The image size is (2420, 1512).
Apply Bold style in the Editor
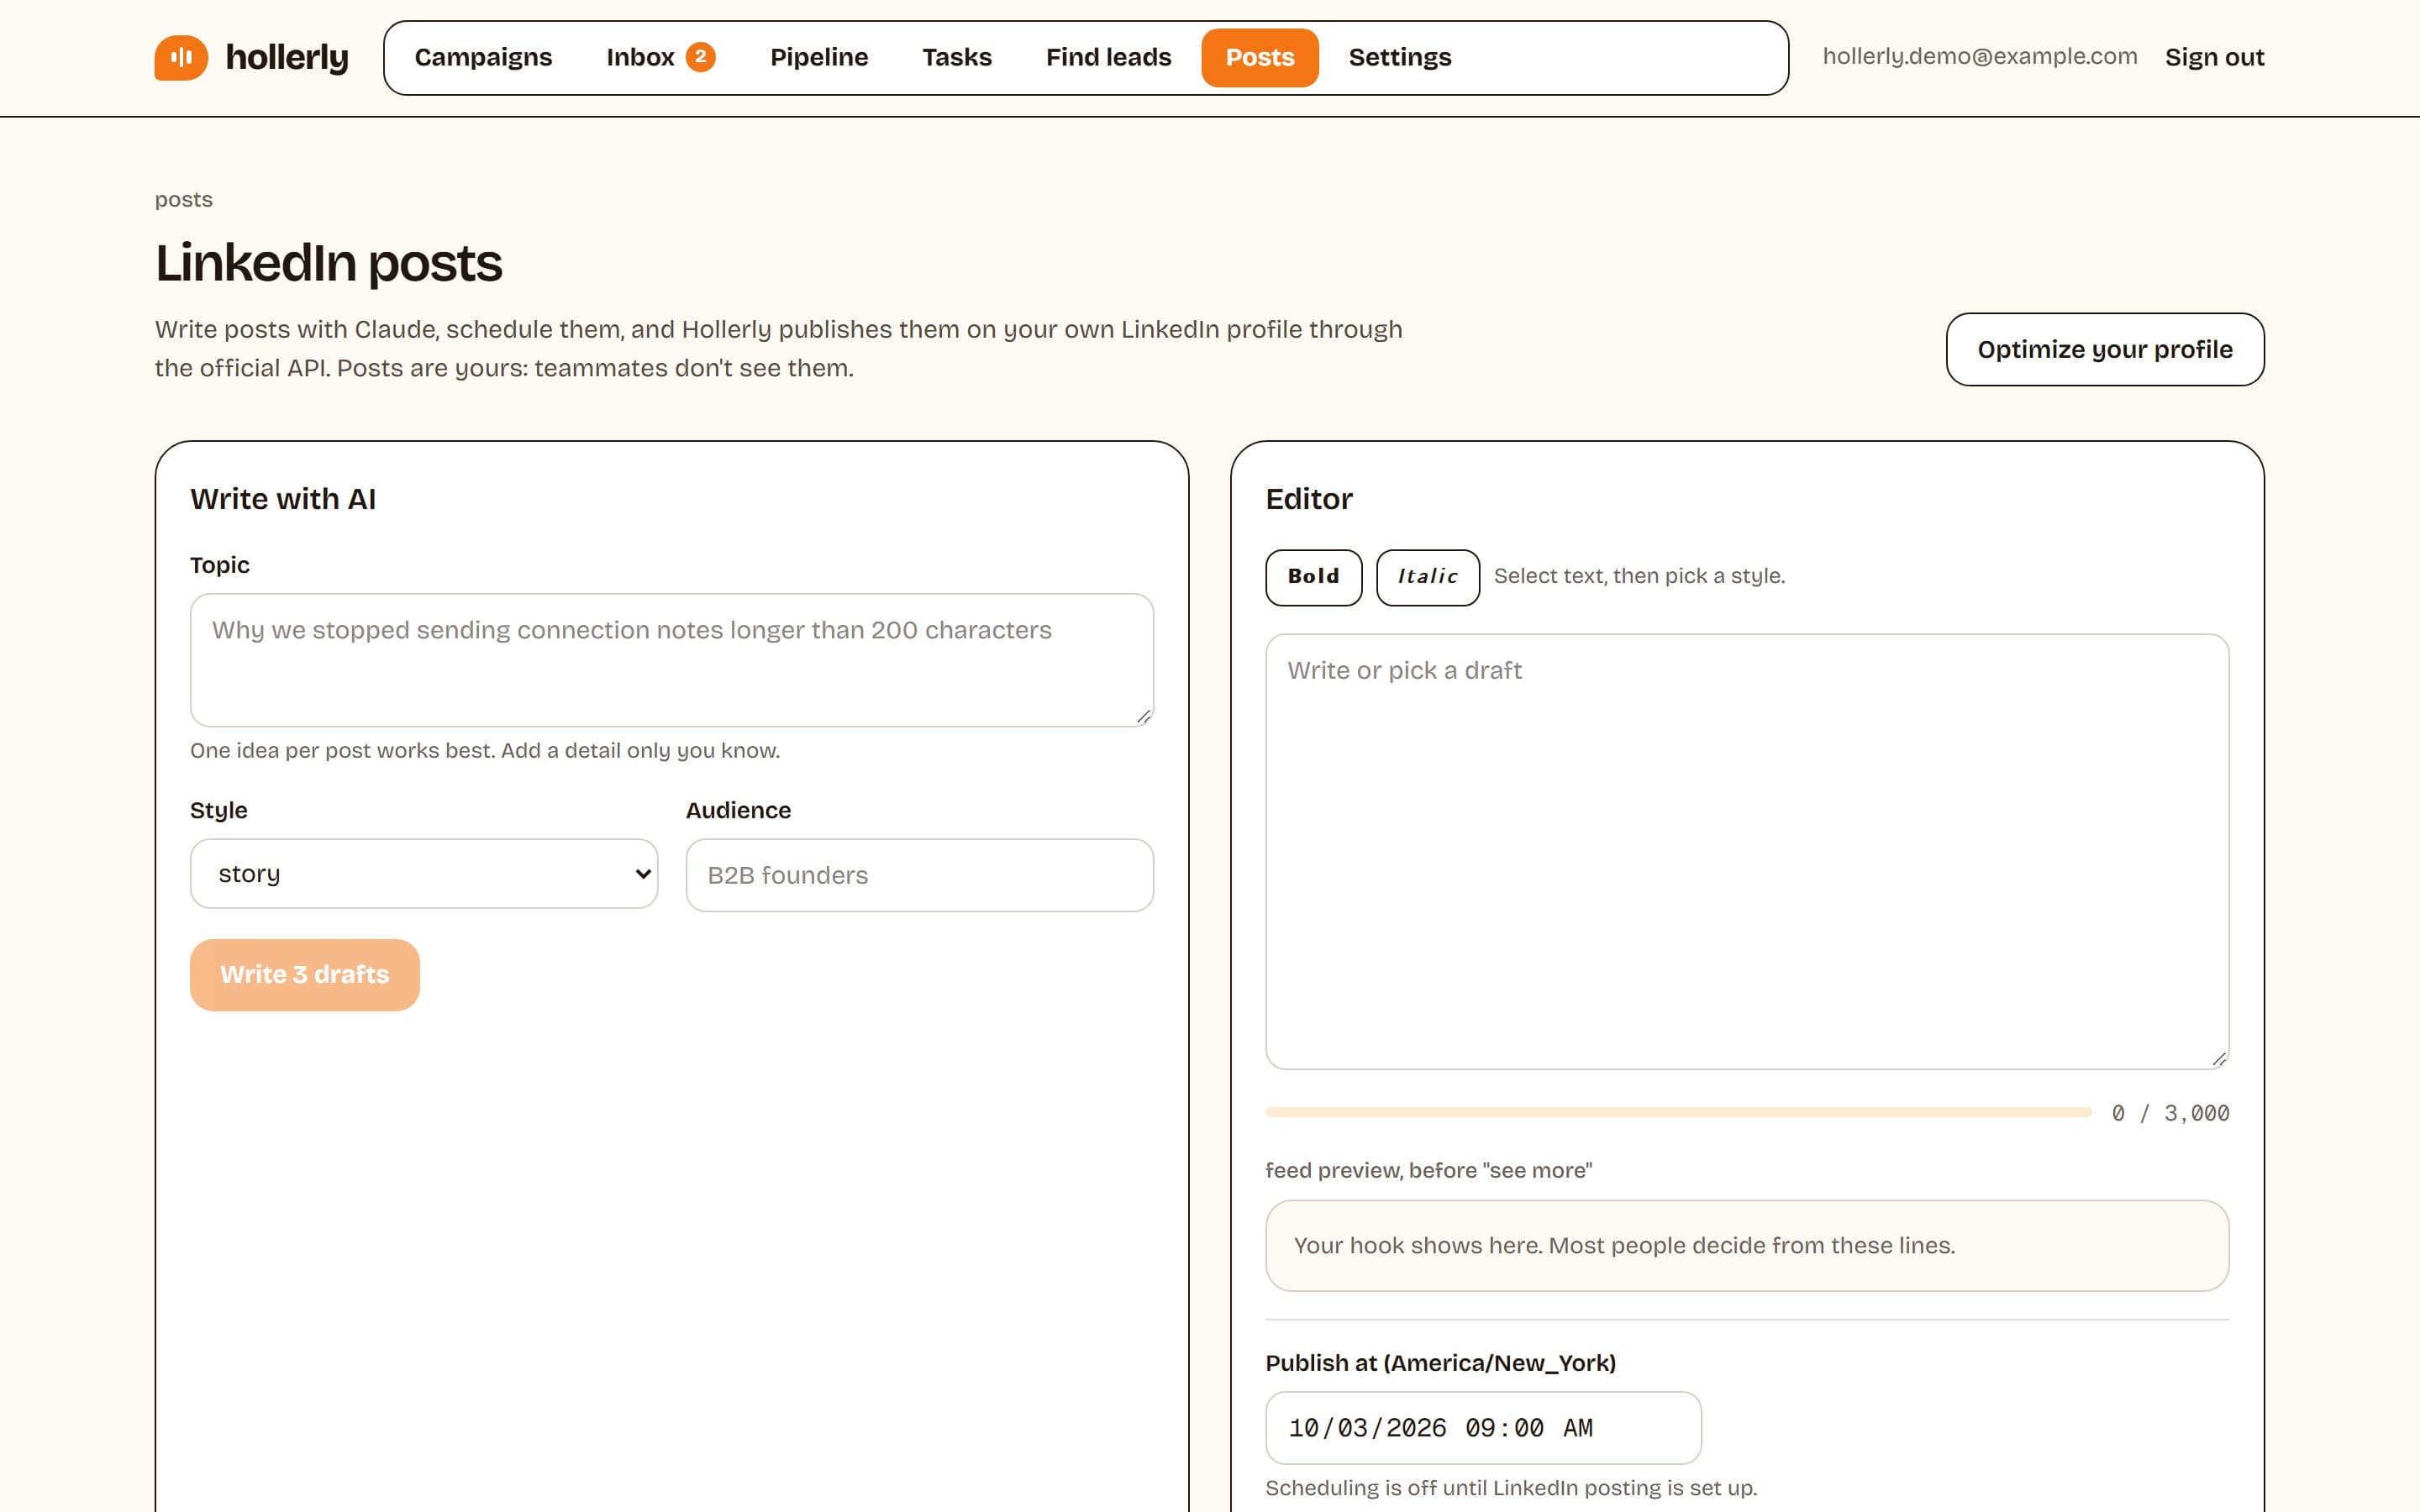(x=1313, y=577)
